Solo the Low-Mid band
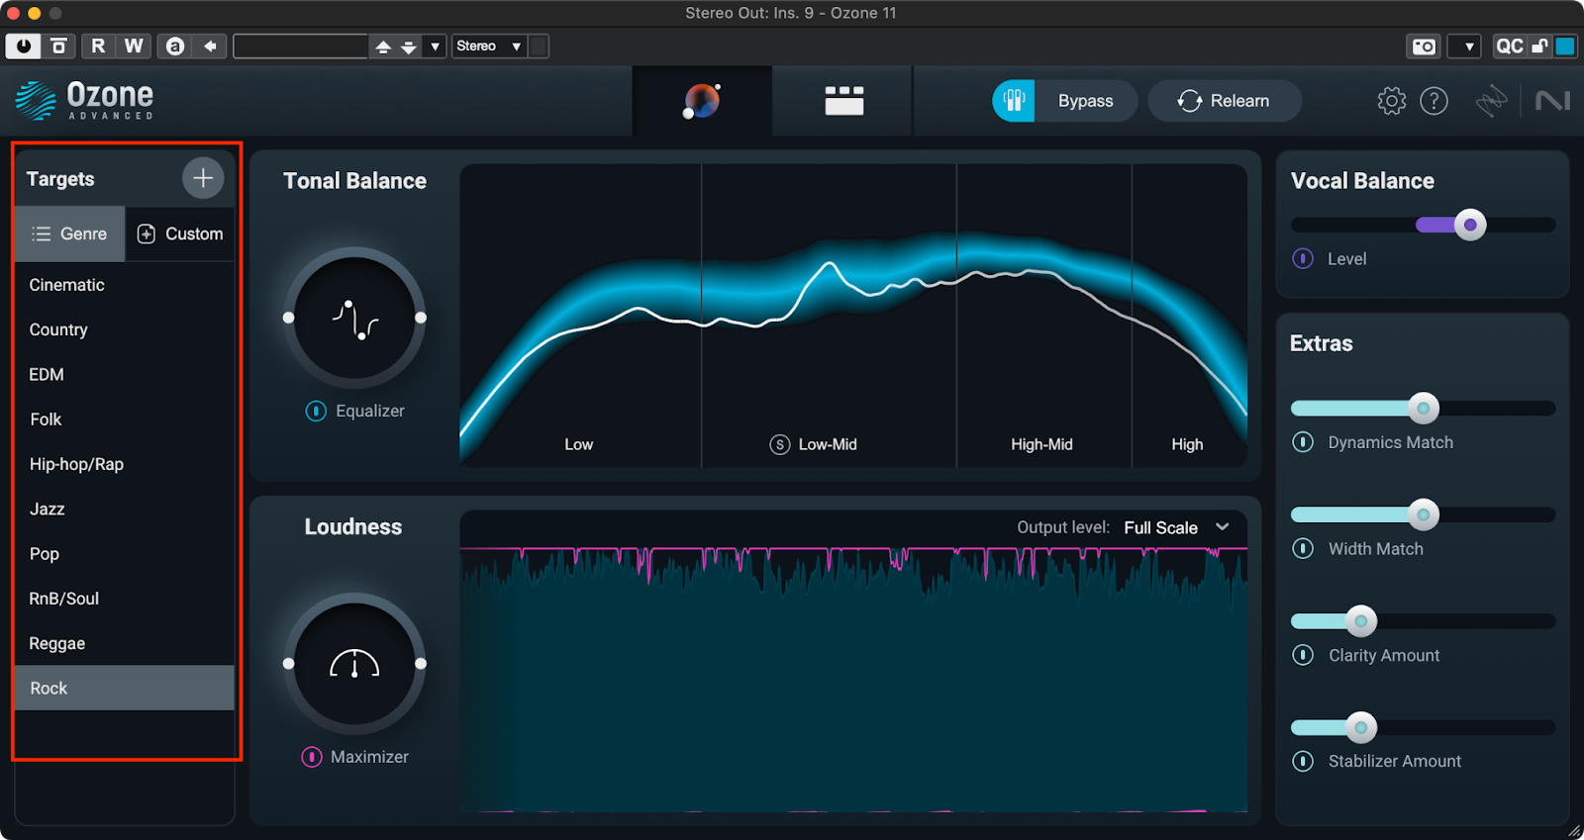The height and width of the screenshot is (840, 1584). (779, 444)
